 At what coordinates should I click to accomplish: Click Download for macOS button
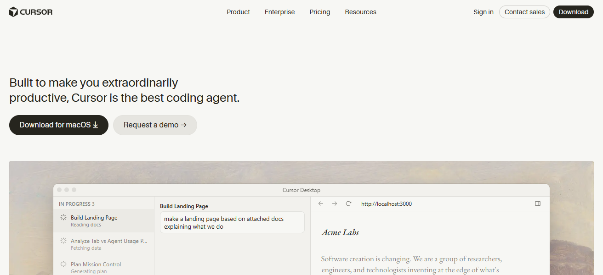(59, 125)
